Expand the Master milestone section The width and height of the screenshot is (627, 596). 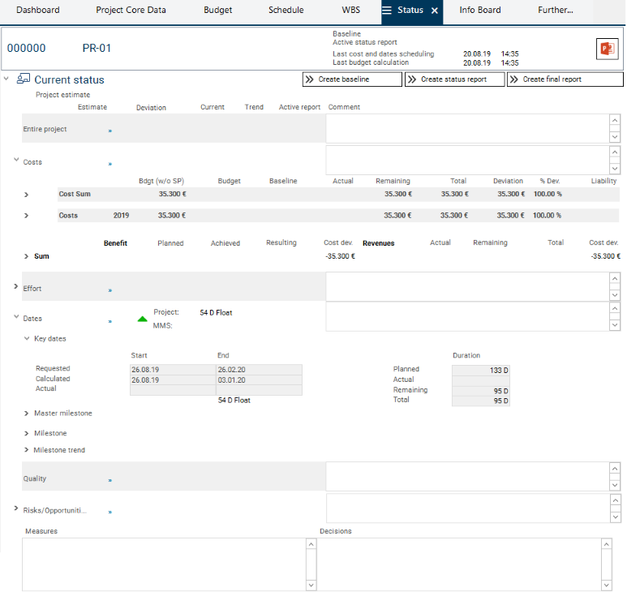click(x=27, y=414)
